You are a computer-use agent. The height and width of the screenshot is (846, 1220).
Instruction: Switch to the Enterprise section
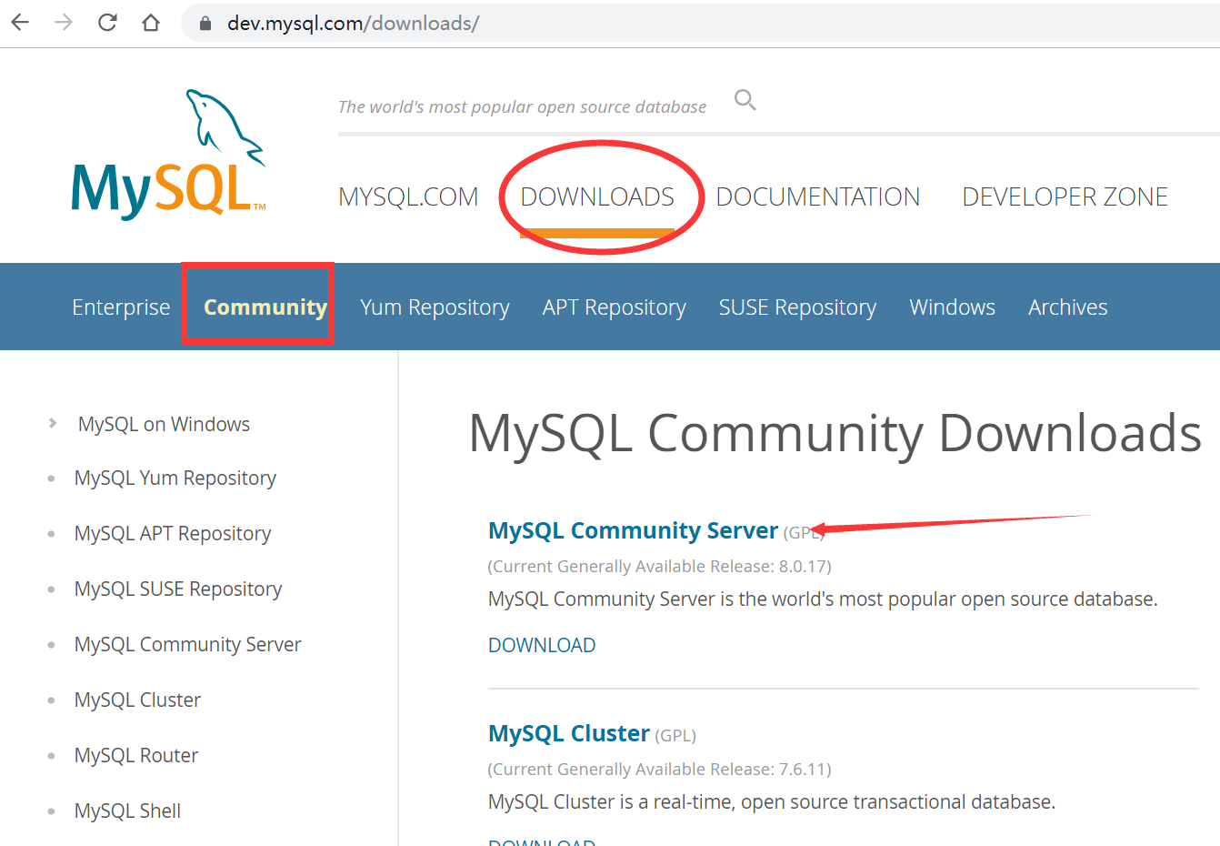pyautogui.click(x=121, y=307)
